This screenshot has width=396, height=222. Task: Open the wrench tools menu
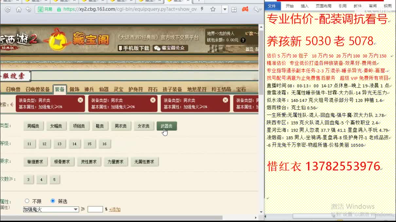(x=256, y=9)
